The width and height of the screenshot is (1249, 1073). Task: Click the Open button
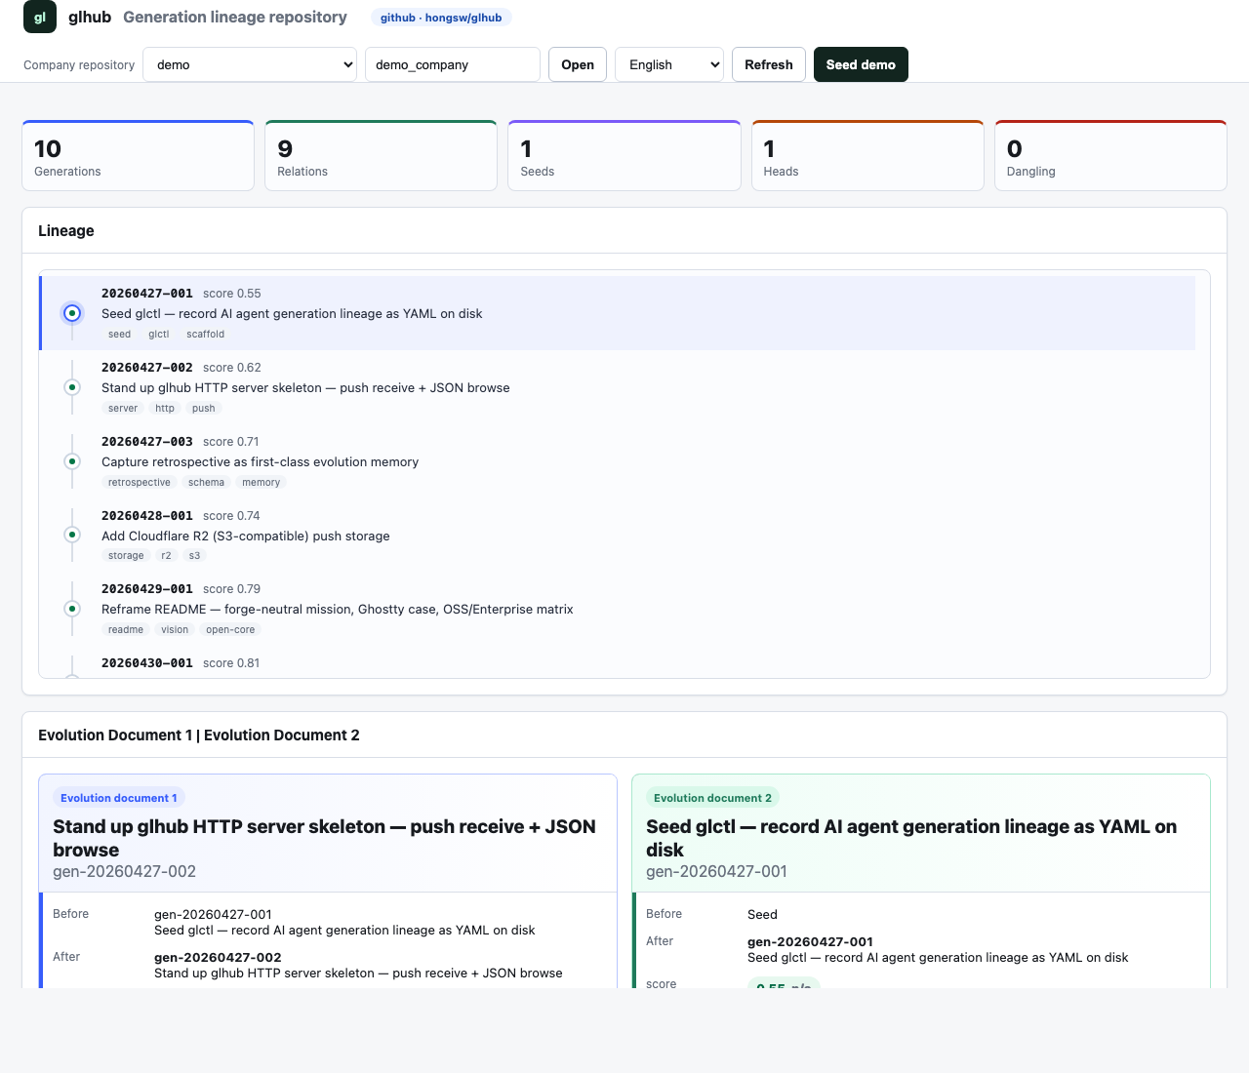[x=578, y=64]
